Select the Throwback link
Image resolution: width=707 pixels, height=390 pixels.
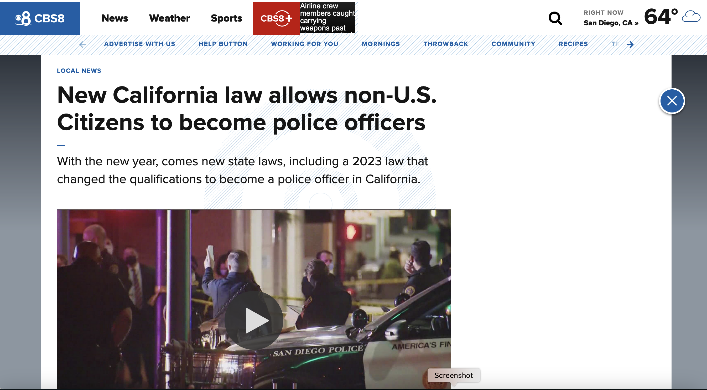coord(446,44)
